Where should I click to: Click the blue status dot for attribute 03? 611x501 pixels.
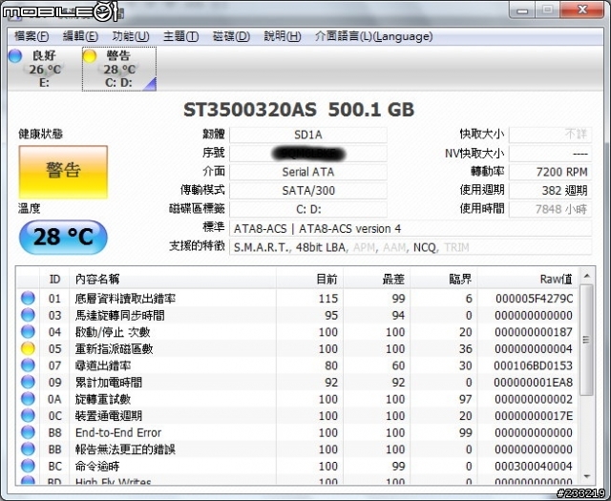coord(28,315)
